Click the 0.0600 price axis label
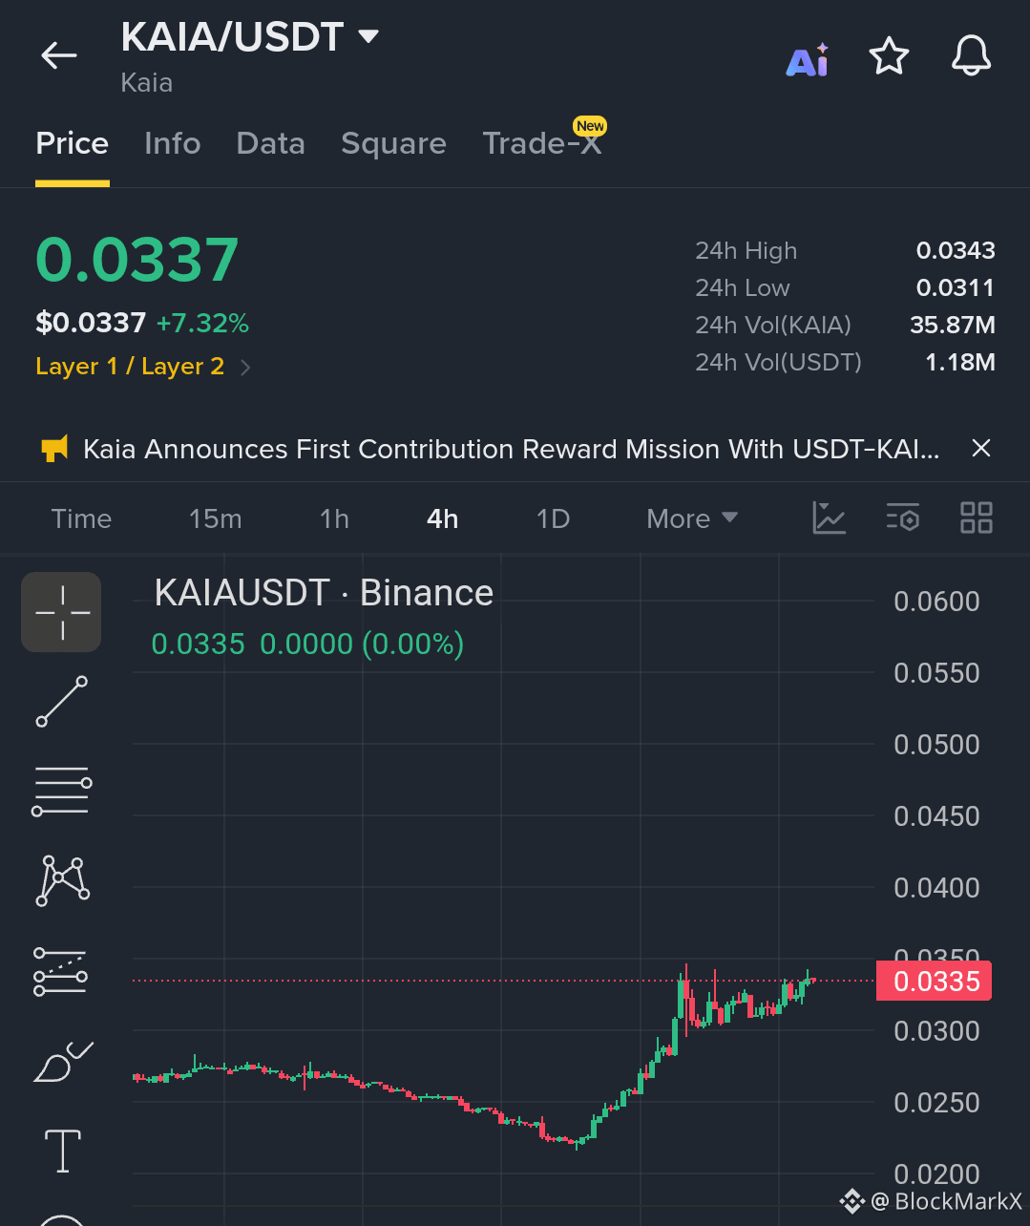Viewport: 1030px width, 1226px height. coord(936,602)
